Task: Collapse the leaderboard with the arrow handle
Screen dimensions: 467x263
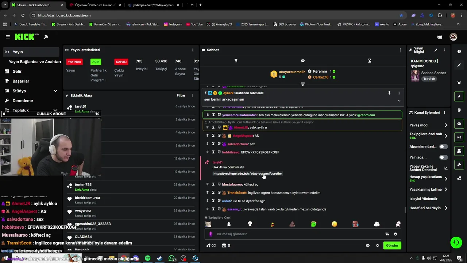Action: point(302,84)
